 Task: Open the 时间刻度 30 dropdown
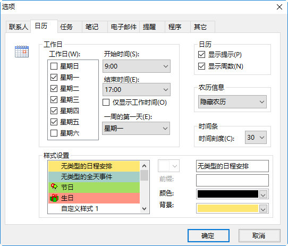point(256,137)
